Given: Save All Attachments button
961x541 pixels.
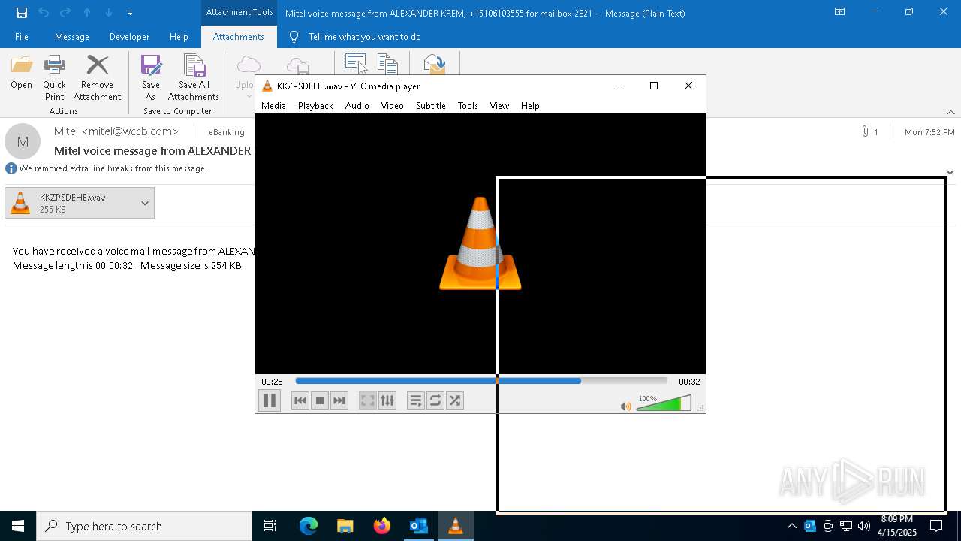Looking at the screenshot, I should (194, 78).
